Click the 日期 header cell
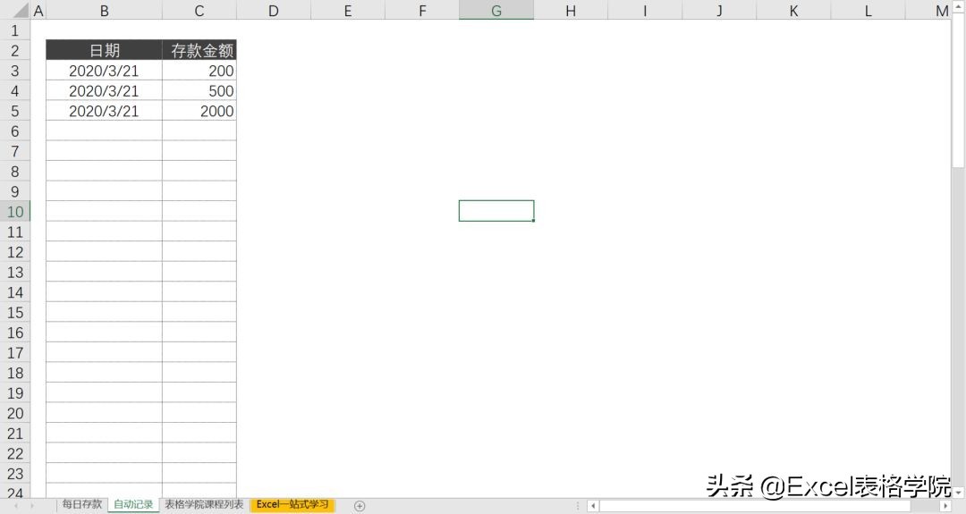The width and height of the screenshot is (966, 514). click(x=105, y=51)
